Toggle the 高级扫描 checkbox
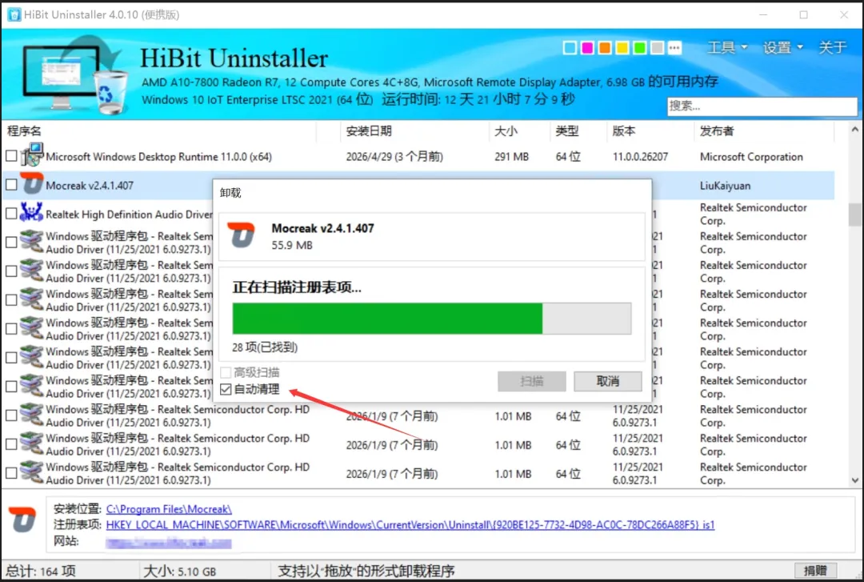Image resolution: width=864 pixels, height=582 pixels. [226, 372]
